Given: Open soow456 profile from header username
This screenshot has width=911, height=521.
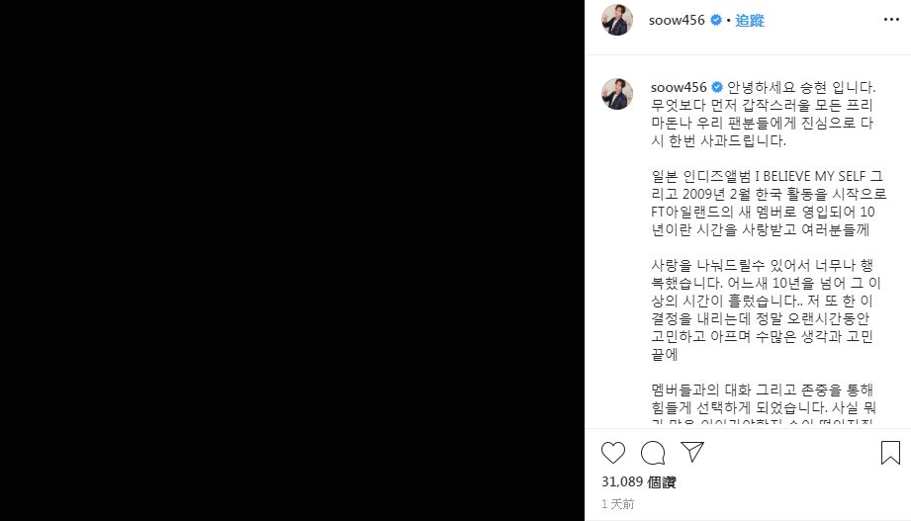Looking at the screenshot, I should (677, 21).
